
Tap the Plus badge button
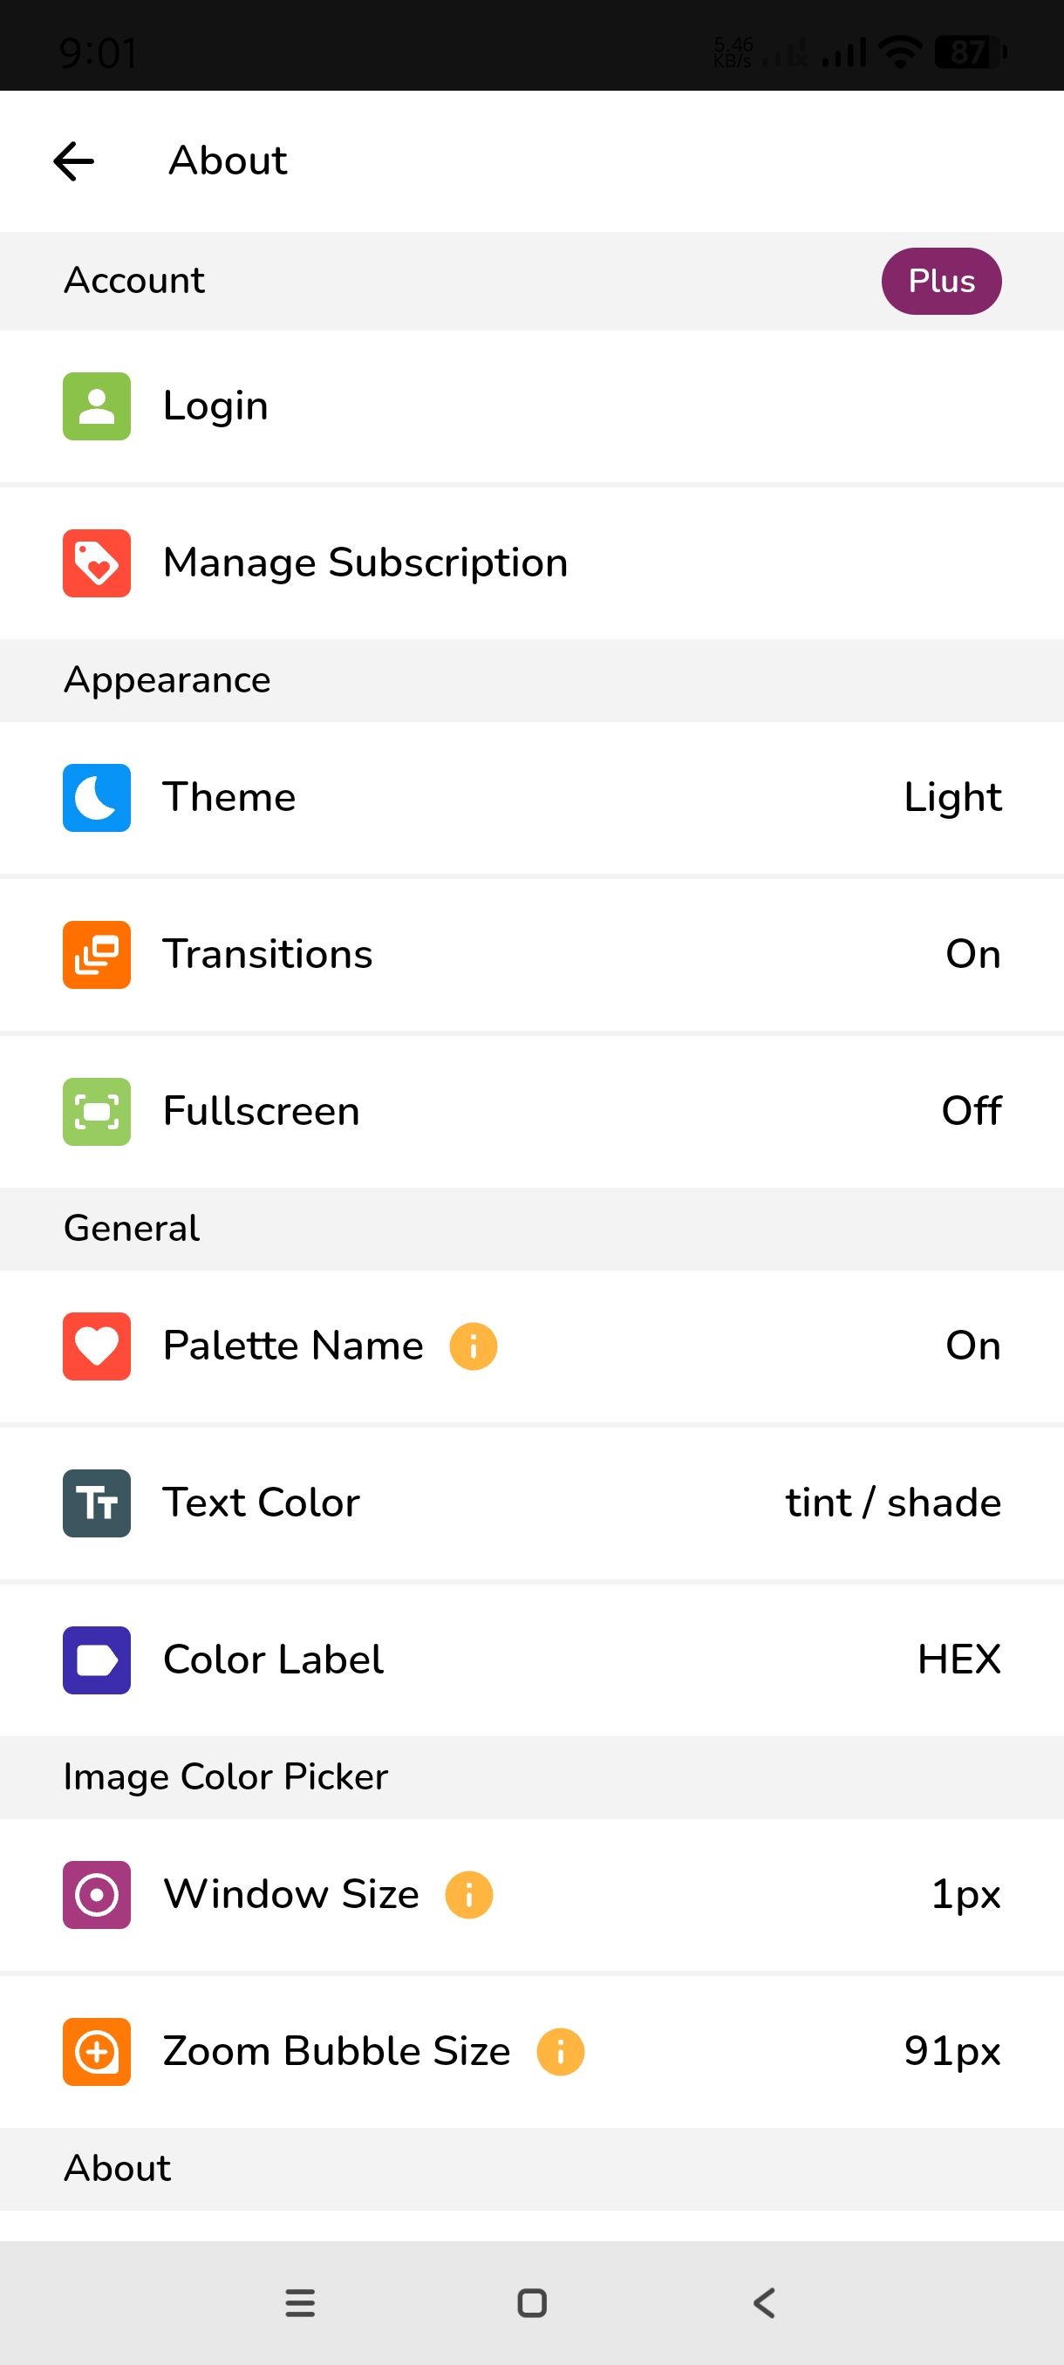tap(941, 281)
